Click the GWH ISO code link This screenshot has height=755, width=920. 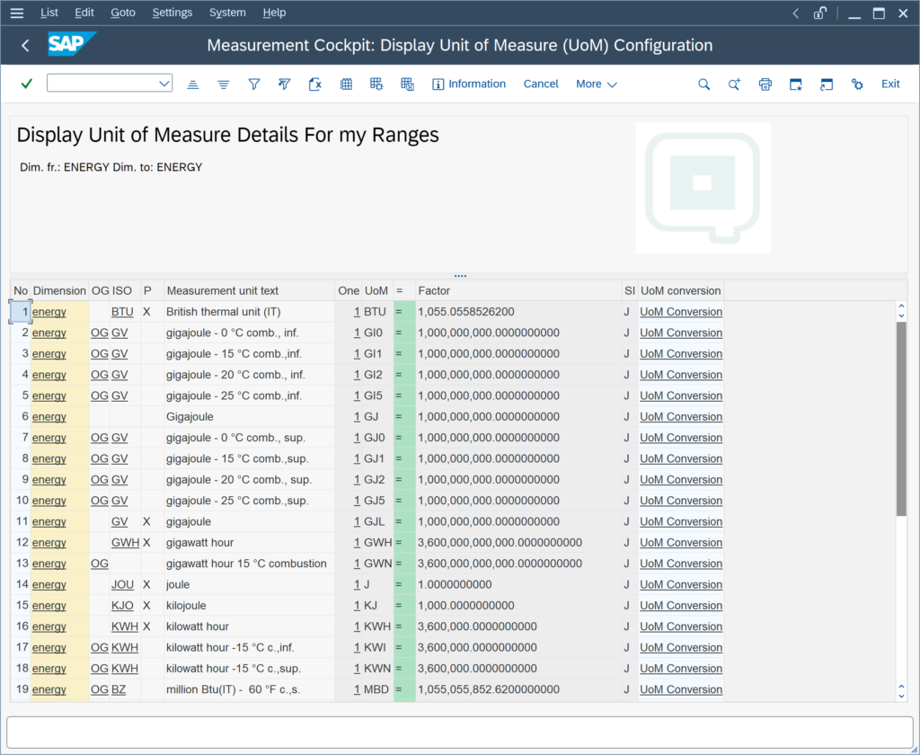[125, 543]
